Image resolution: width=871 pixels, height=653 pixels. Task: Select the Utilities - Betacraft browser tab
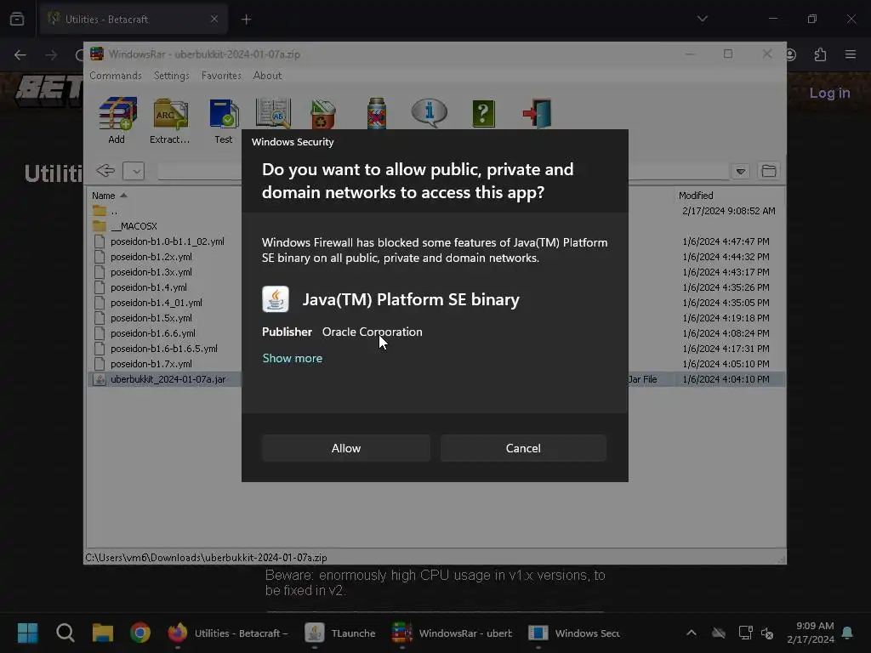pyautogui.click(x=134, y=19)
